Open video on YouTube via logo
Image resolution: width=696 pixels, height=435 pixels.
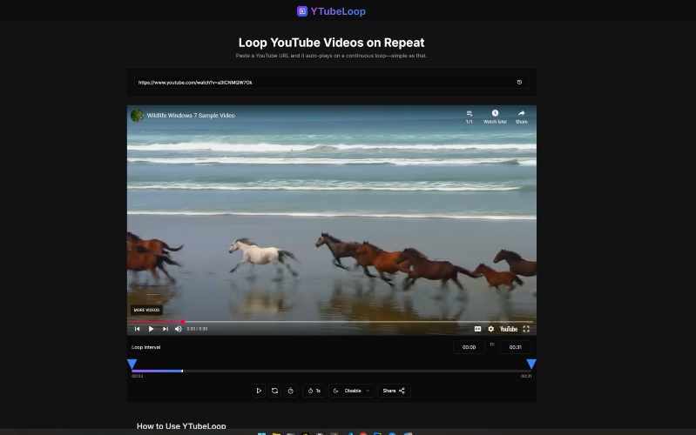click(x=509, y=329)
